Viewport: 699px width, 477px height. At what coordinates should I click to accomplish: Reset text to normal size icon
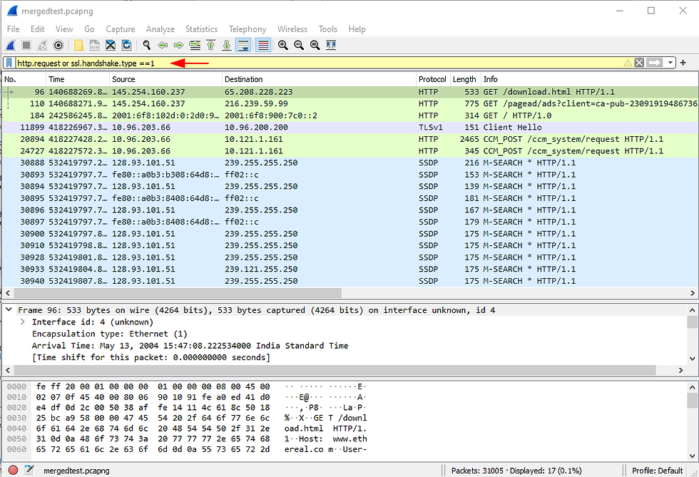click(315, 45)
